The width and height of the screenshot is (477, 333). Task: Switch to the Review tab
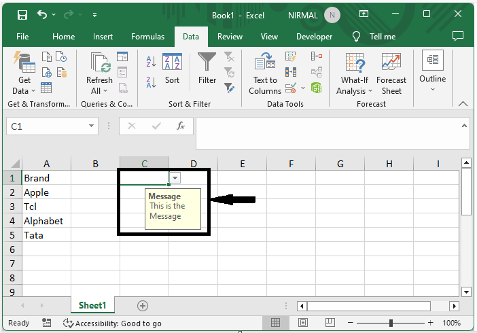[x=230, y=37]
